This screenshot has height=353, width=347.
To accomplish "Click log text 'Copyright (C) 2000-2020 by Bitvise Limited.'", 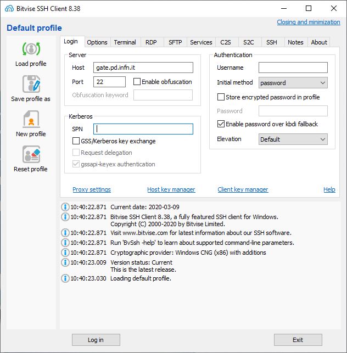I will pyautogui.click(x=168, y=224).
